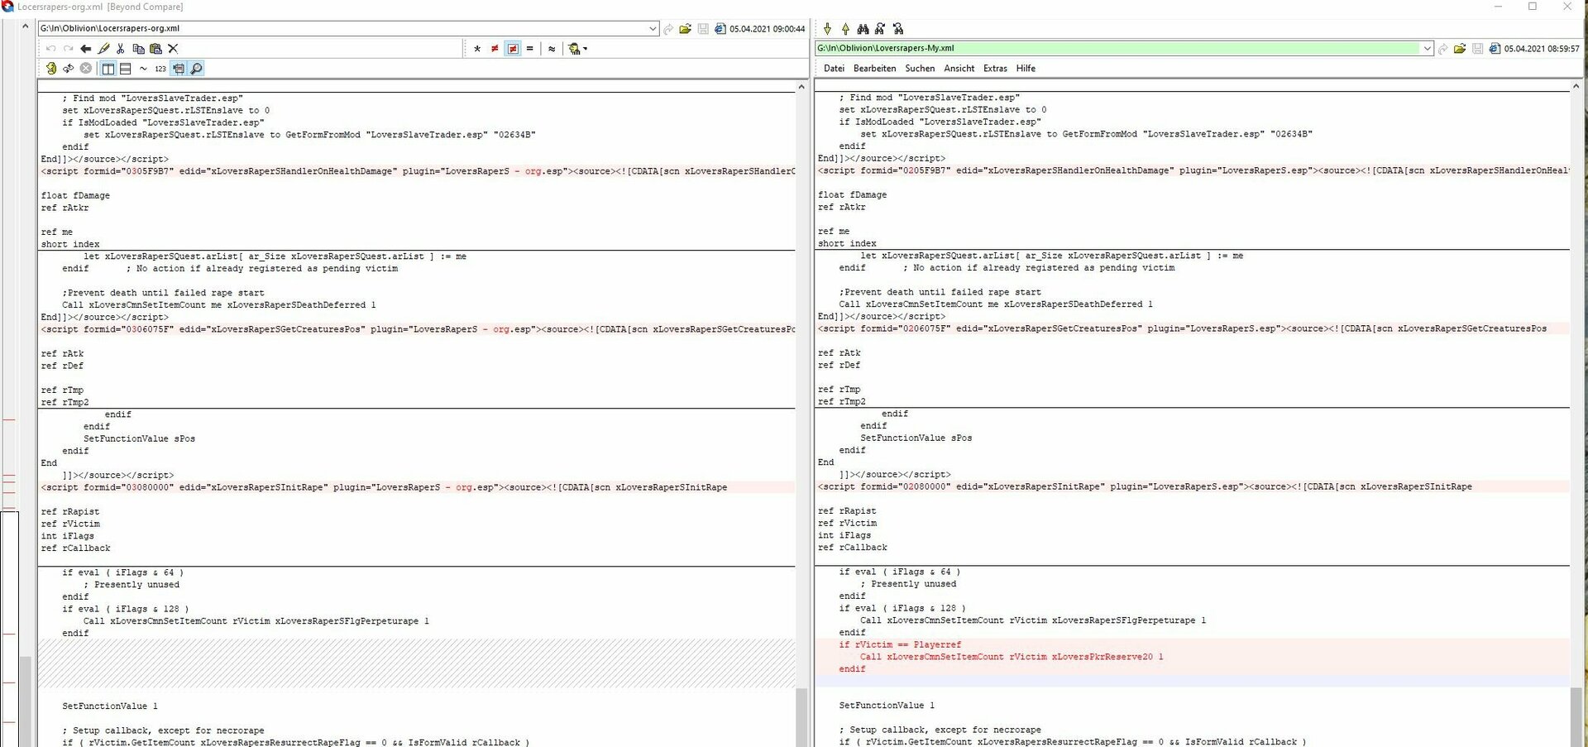Click the swap sides icon

tap(69, 69)
